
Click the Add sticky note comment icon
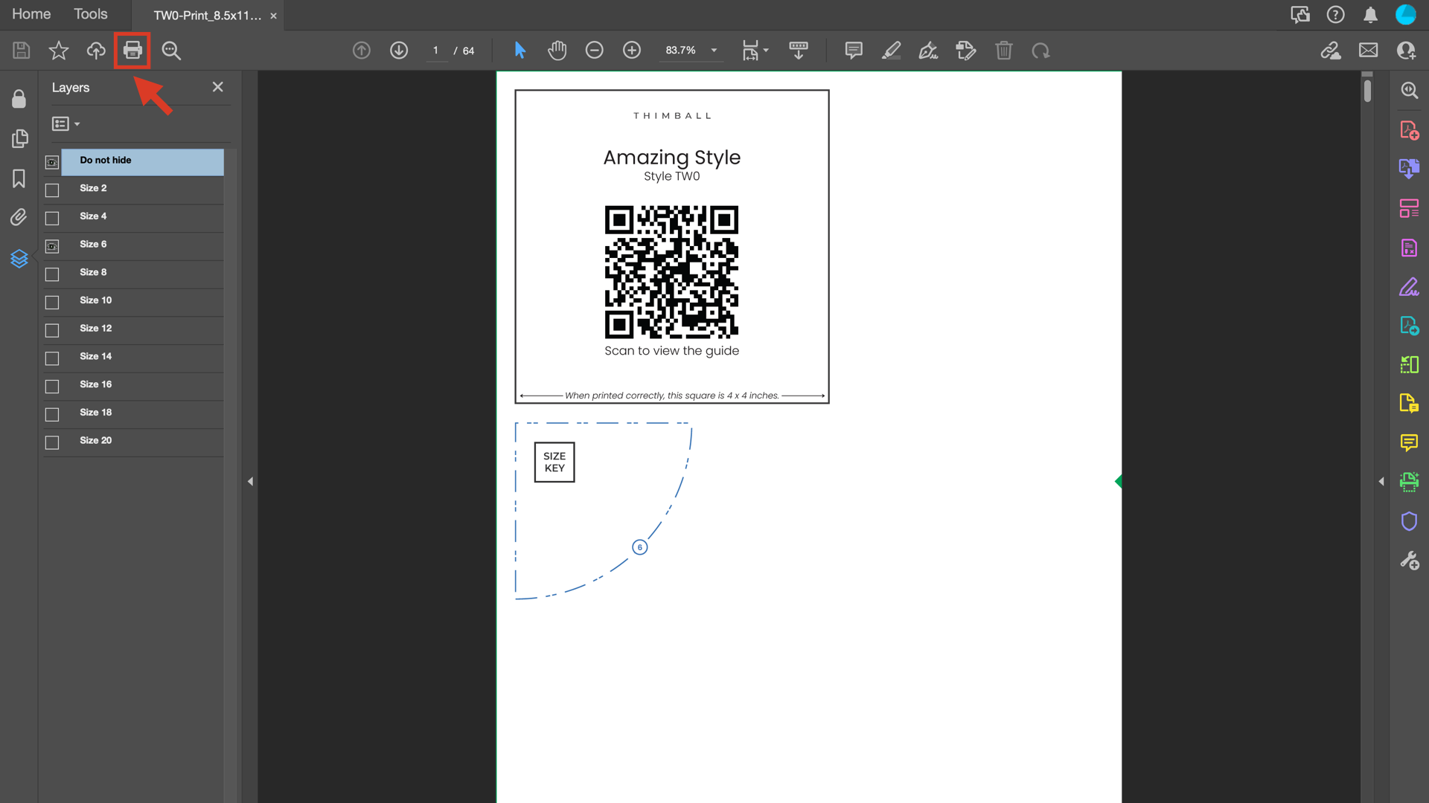854,51
